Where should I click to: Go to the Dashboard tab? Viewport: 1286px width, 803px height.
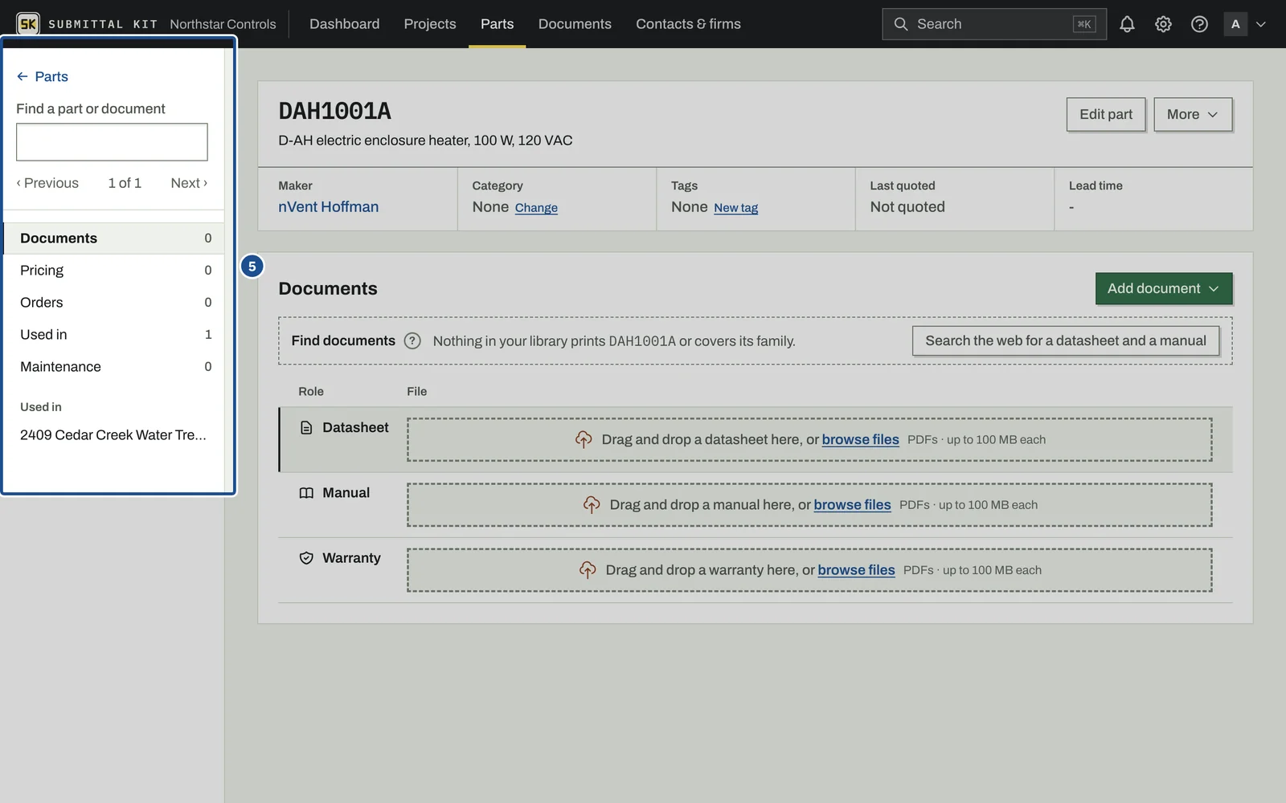[x=344, y=24]
